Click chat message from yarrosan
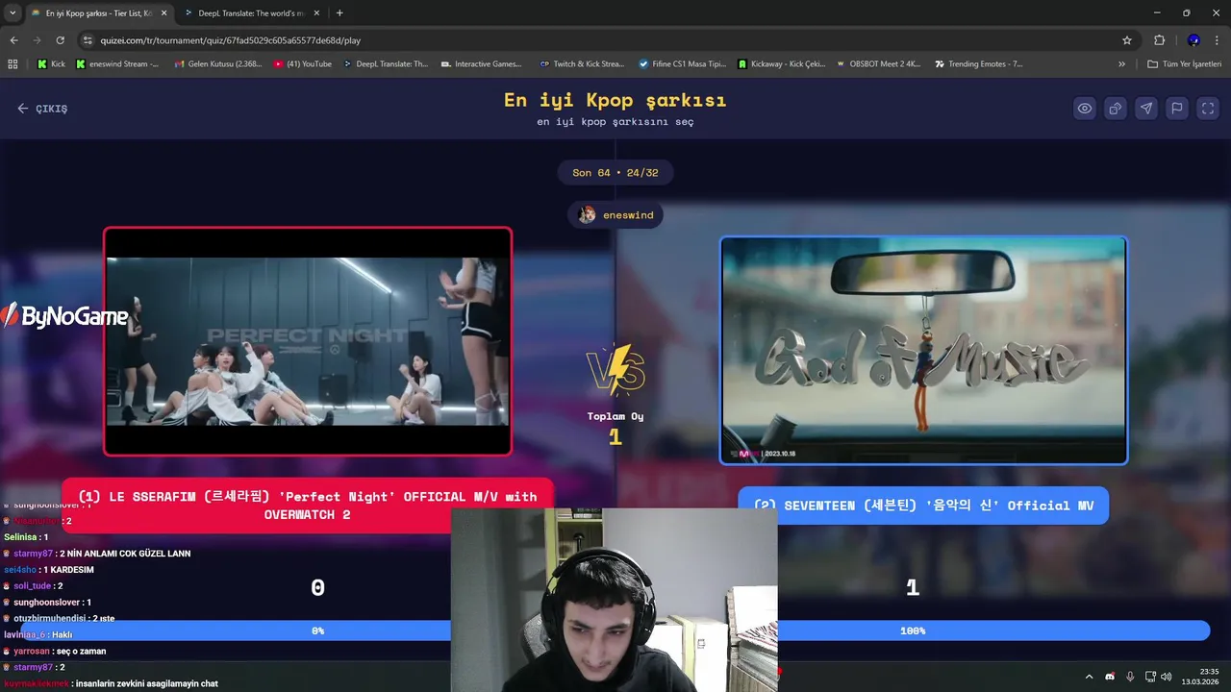Viewport: 1231px width, 692px height. point(55,652)
